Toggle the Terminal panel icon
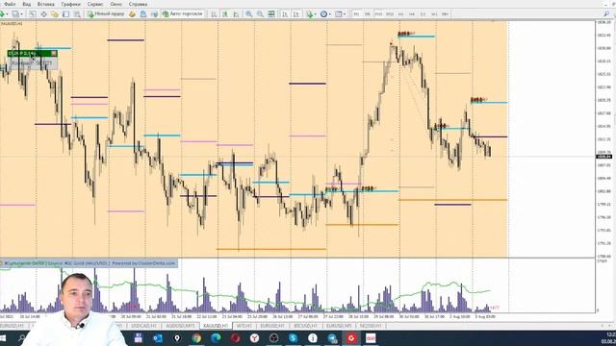Image resolution: width=616 pixels, height=346 pixels. point(65,14)
